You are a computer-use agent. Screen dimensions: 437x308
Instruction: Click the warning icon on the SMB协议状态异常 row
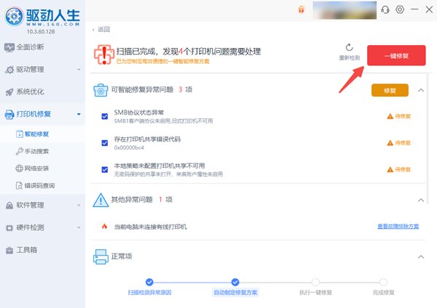[390, 116]
